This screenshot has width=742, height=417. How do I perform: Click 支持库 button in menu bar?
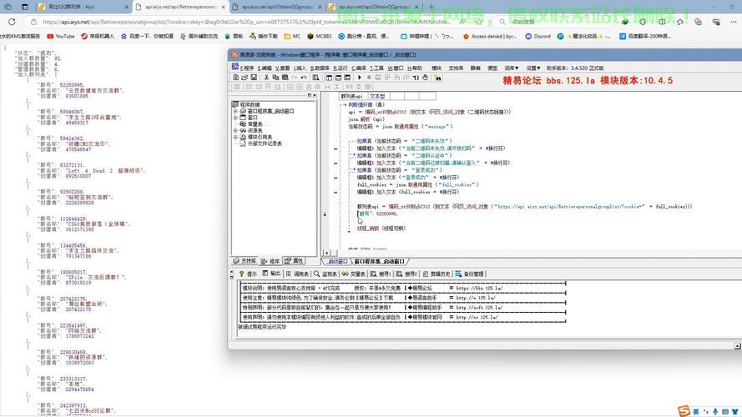pyautogui.click(x=456, y=68)
